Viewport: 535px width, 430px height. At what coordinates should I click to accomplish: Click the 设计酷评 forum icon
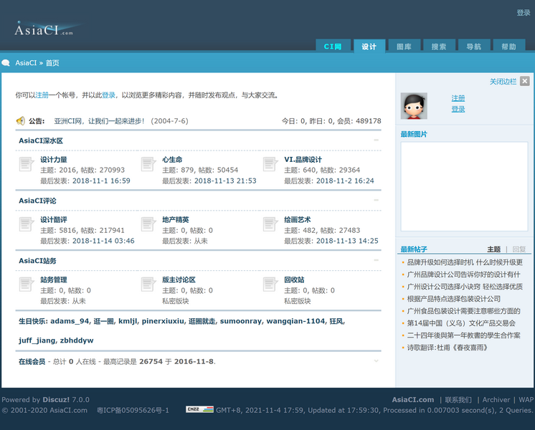coord(26,225)
